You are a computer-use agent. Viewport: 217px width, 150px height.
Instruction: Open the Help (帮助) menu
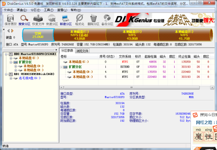pos(76,10)
